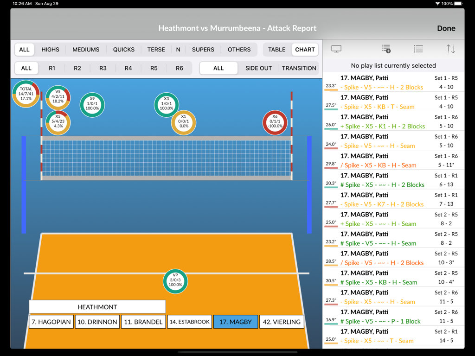Select the X9 attack bubble on the chart
Image resolution: width=475 pixels, height=356 pixels.
pyautogui.click(x=92, y=105)
